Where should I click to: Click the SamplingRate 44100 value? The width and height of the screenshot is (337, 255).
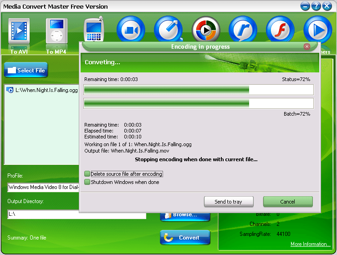[283, 234]
